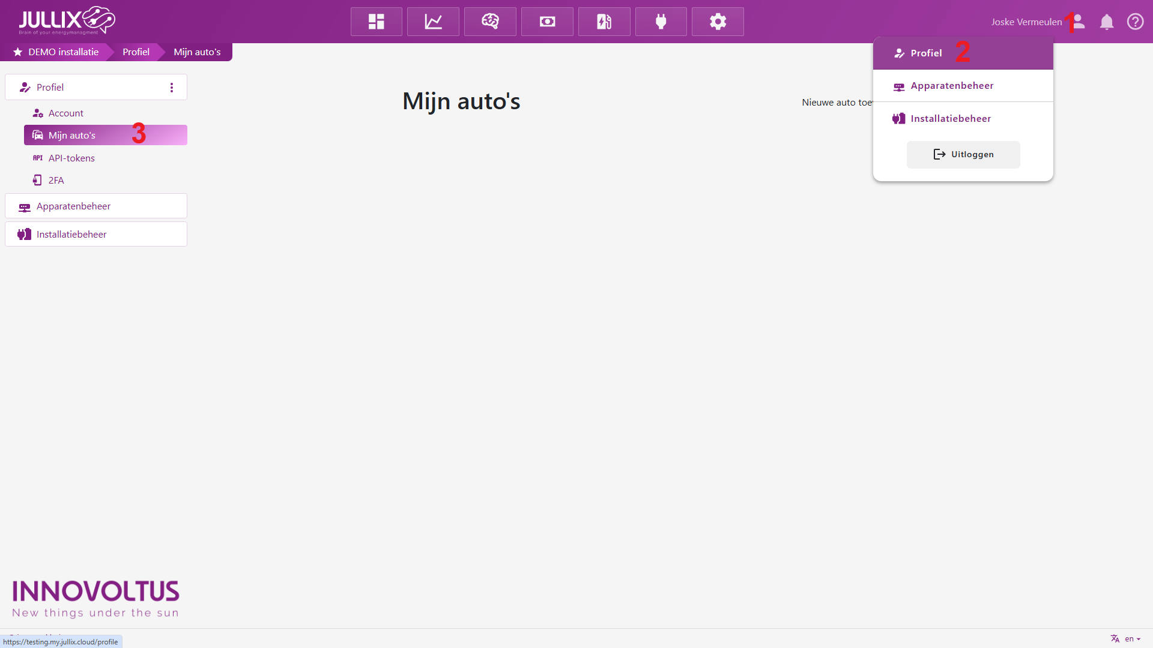Click the EV charging station icon
The width and height of the screenshot is (1153, 648).
604,22
